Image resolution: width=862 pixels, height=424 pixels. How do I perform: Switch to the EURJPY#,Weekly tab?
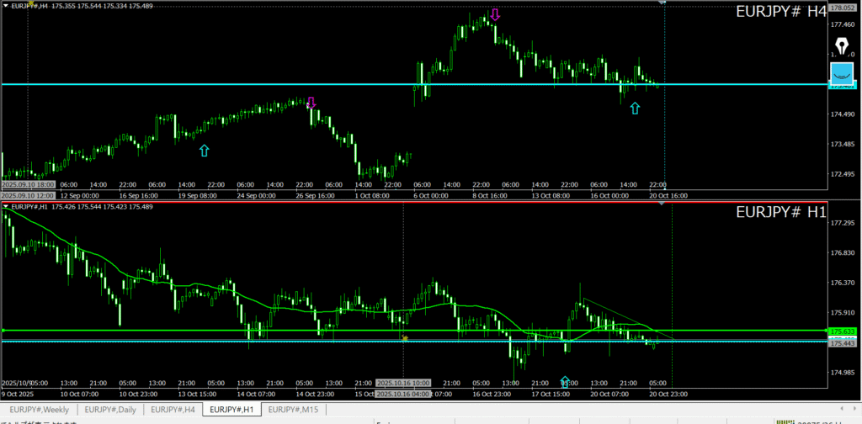40,409
